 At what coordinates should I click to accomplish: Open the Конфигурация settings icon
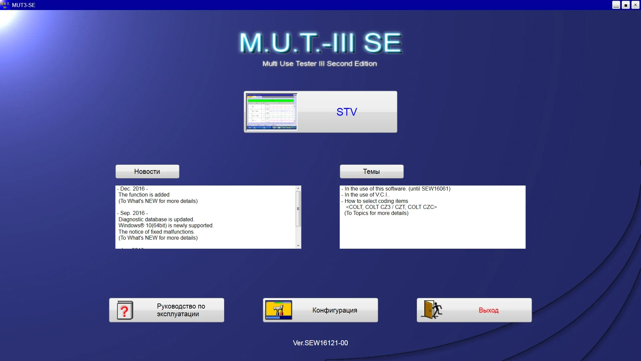click(x=278, y=310)
